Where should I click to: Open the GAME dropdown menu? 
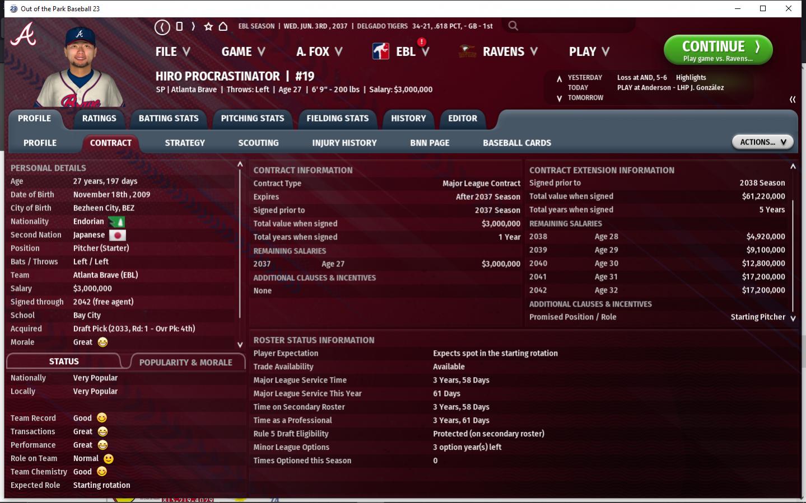click(x=243, y=51)
